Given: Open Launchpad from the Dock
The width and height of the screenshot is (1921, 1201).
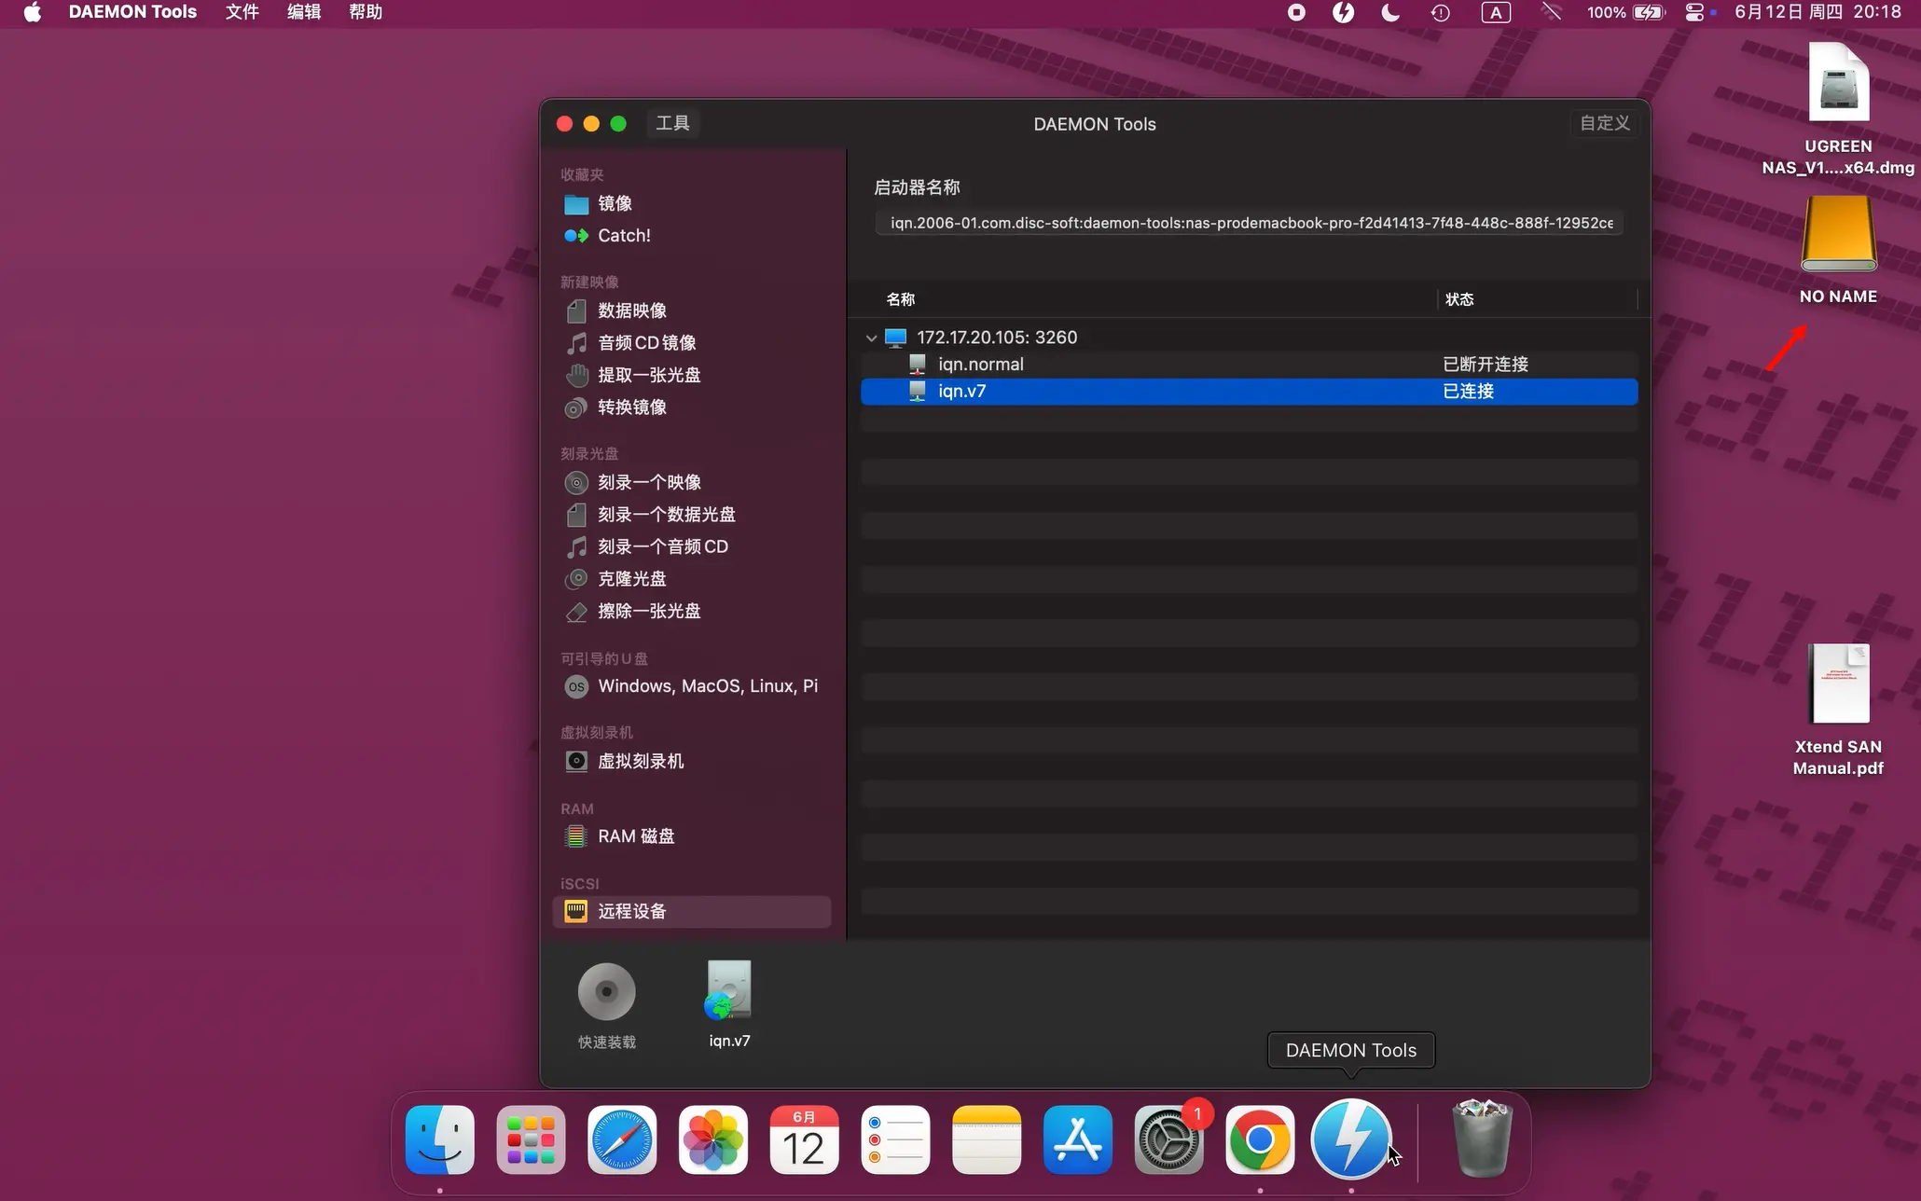Looking at the screenshot, I should pos(532,1139).
